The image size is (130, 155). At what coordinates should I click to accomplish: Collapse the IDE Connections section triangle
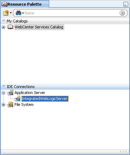(x=4, y=86)
